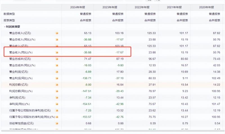
Task: Click value -6.89 in 营业利润(亿元) row
Action: (88, 72)
